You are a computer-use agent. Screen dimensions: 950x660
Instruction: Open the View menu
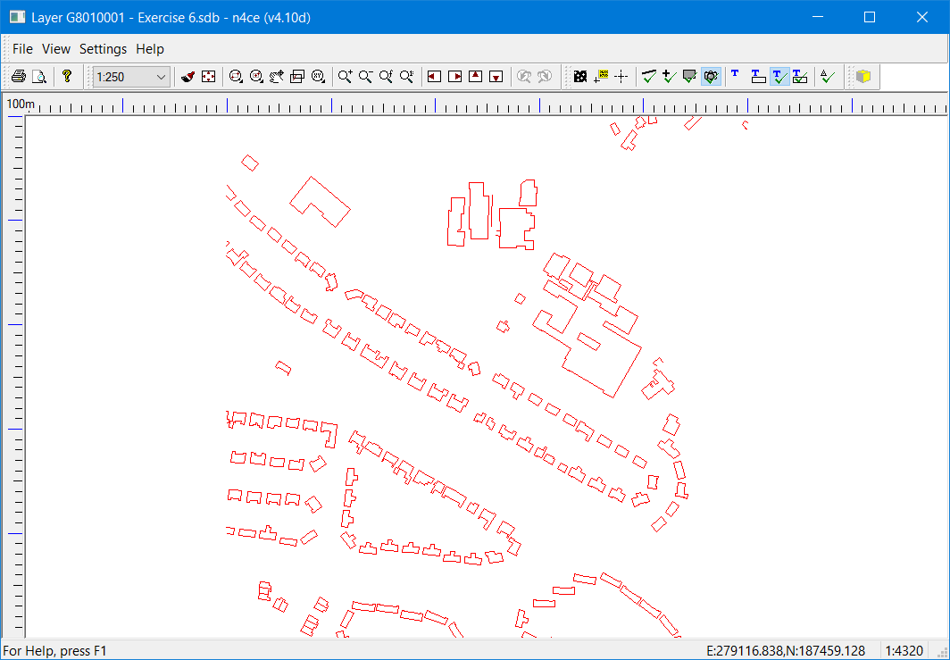[x=56, y=49]
